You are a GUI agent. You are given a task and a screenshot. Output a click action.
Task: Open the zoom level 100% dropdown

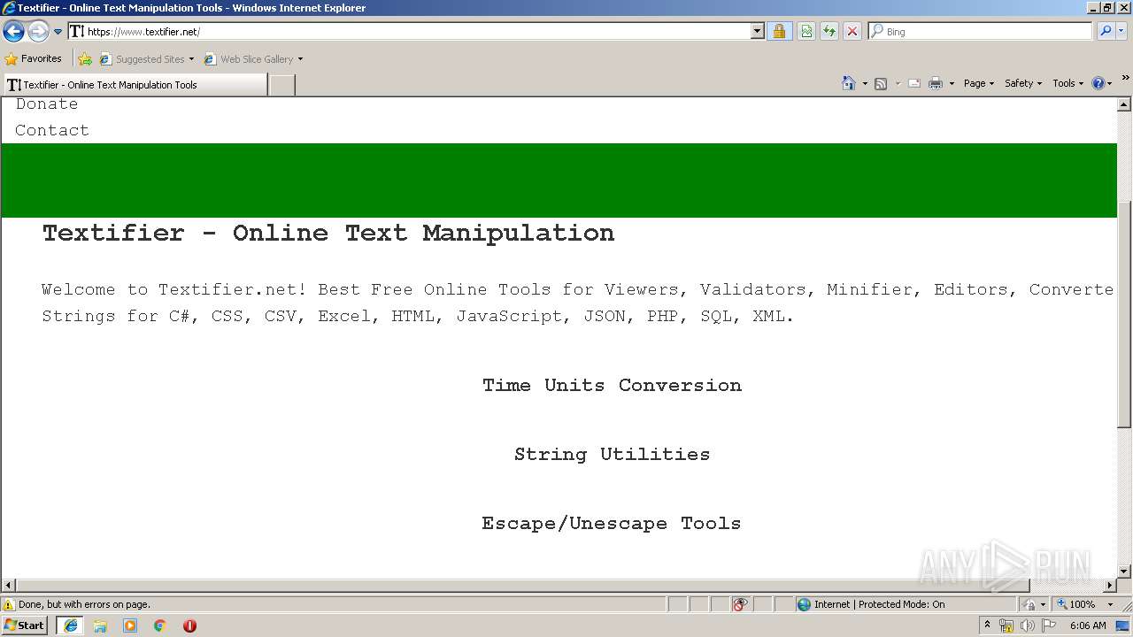coord(1111,604)
